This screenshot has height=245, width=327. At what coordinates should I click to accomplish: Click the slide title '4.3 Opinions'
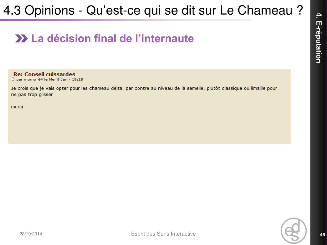[39, 10]
